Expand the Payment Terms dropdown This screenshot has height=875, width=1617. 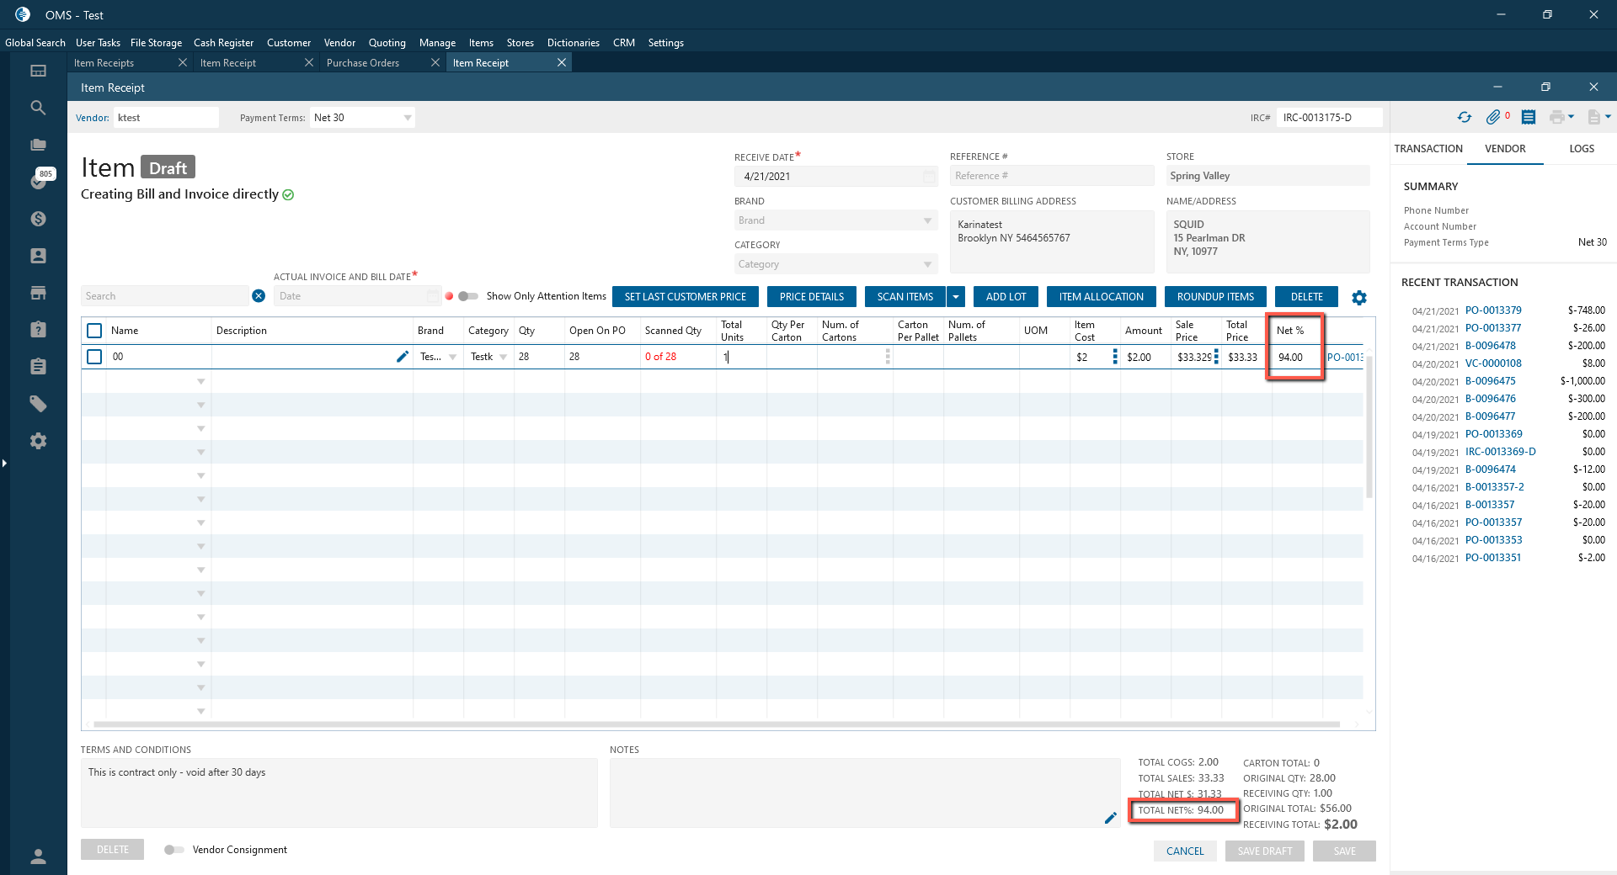(x=408, y=118)
